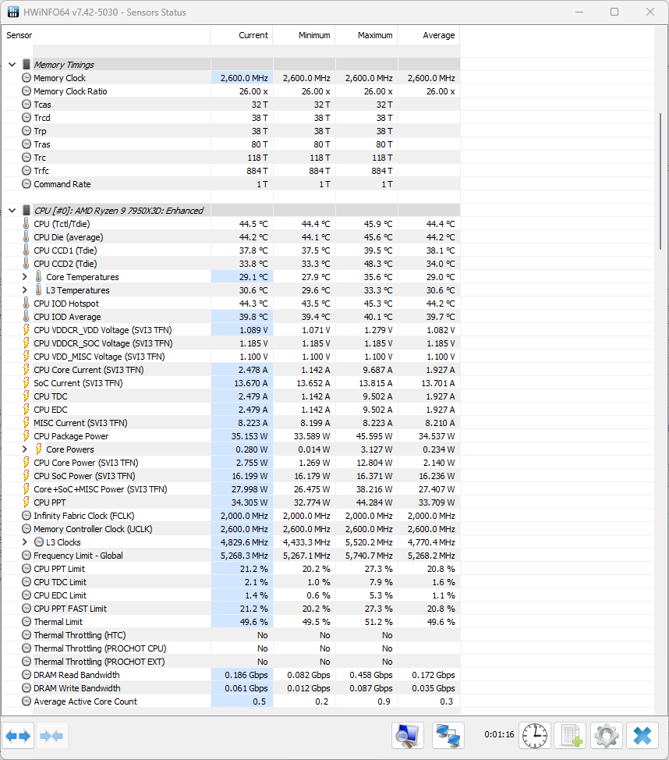Click the thermometer icon beside CPU IOD Hotspot
The height and width of the screenshot is (760, 669).
tap(27, 303)
